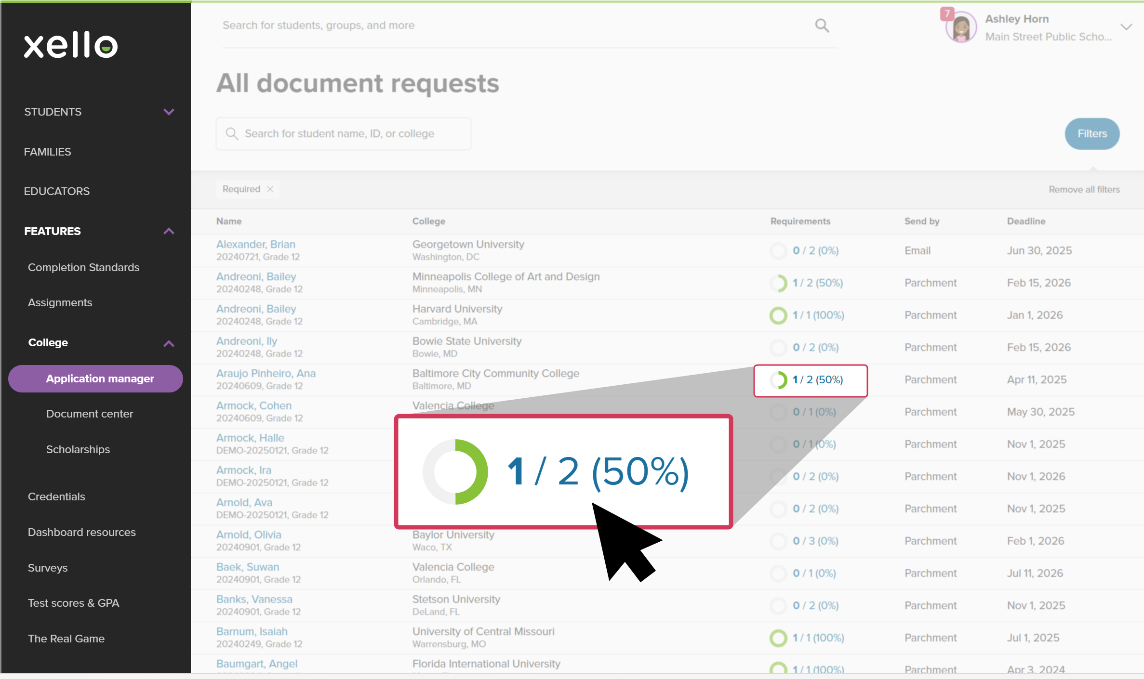Click the magnifier icon in top search bar
The height and width of the screenshot is (679, 1144).
(822, 26)
